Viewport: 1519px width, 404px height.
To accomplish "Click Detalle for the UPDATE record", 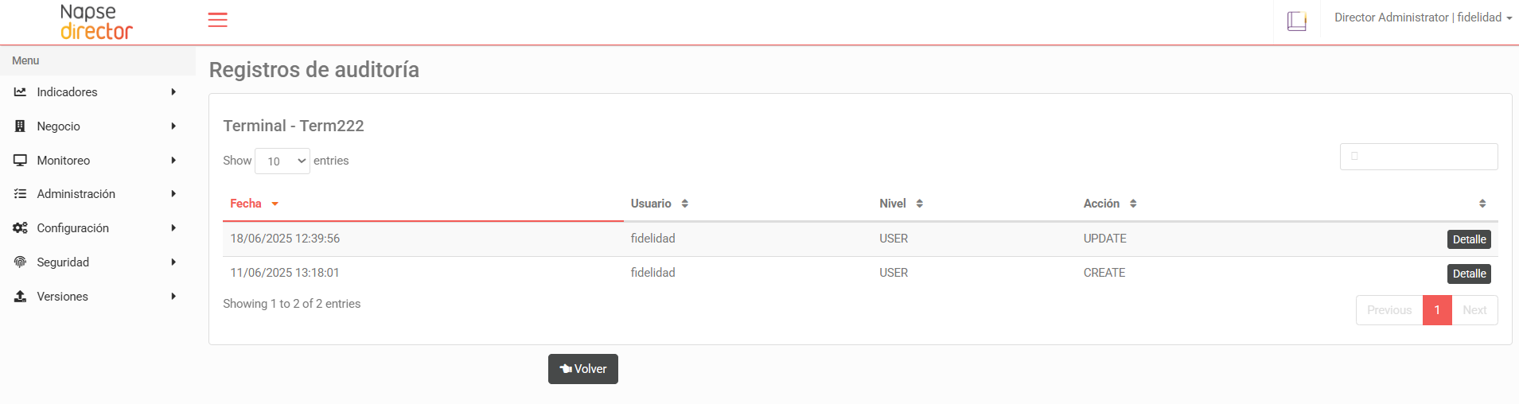I will click(1469, 239).
